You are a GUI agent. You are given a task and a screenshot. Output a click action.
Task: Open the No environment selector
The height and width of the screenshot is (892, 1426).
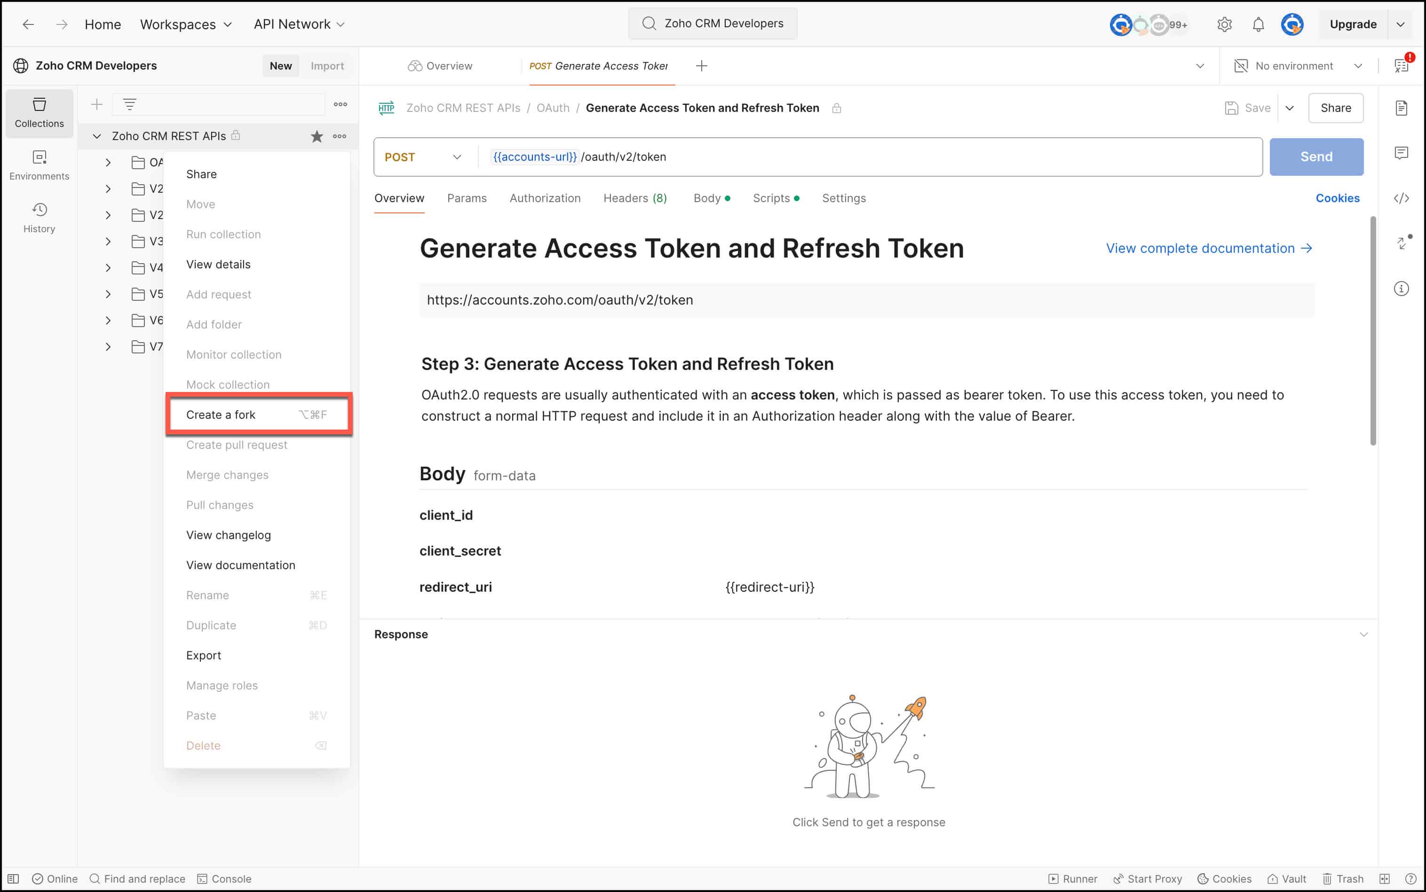tap(1298, 66)
